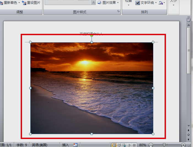Click the vertical scrollbar down arrow

tap(189, 126)
